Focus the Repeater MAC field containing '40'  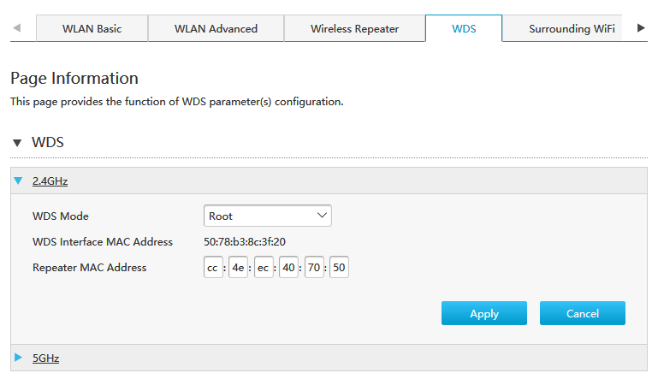pos(288,267)
